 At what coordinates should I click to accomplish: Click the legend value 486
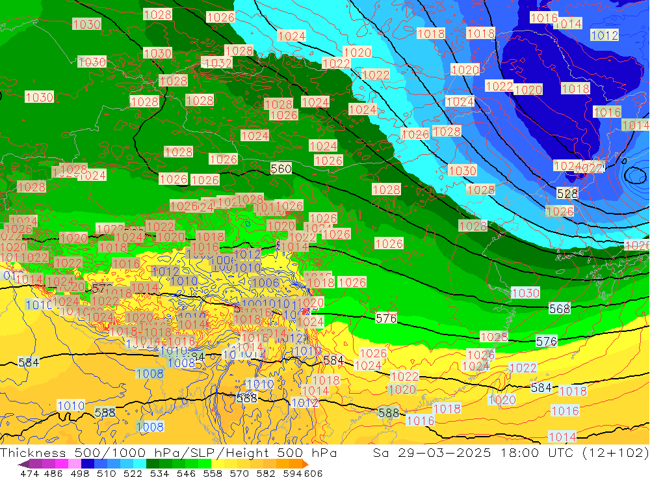coord(53,473)
